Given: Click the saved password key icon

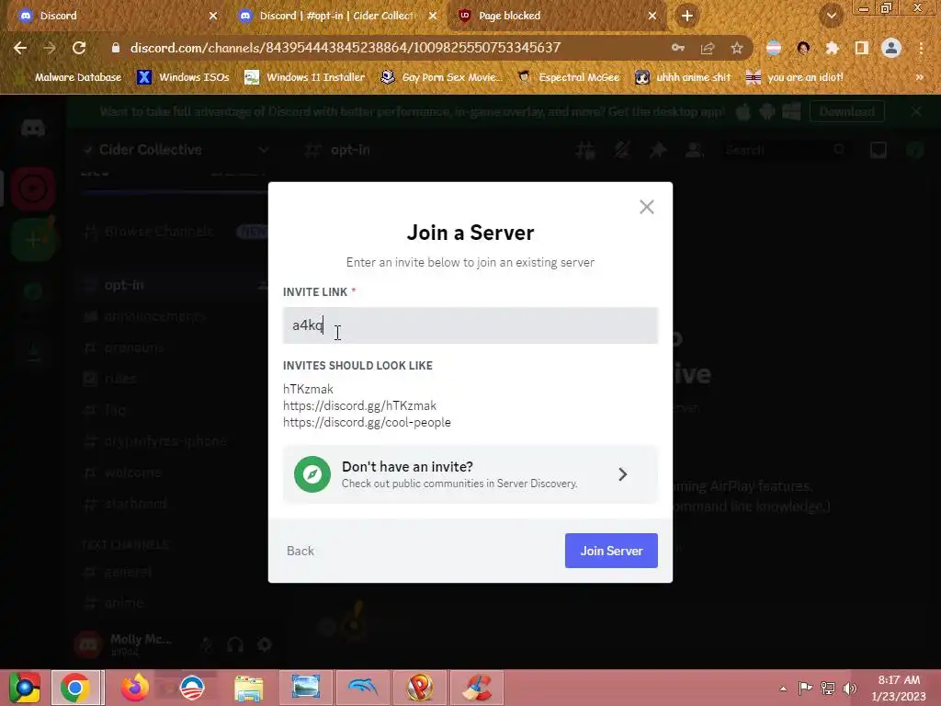Looking at the screenshot, I should (x=678, y=48).
